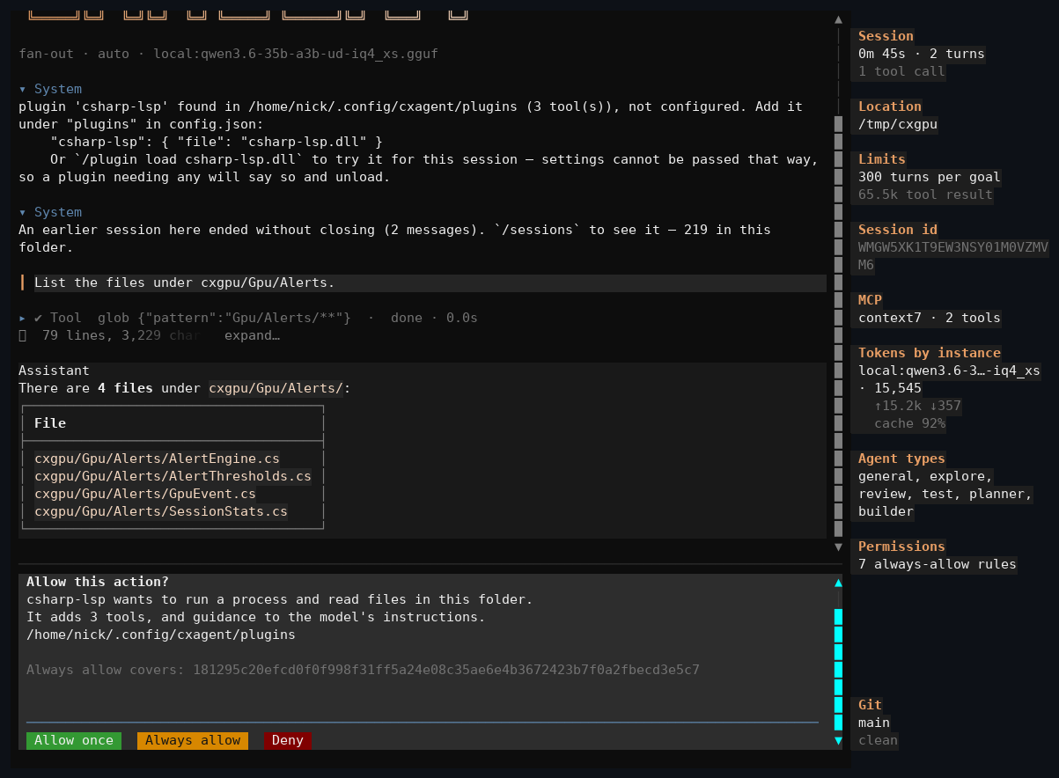The image size is (1059, 778).
Task: Click the Git heading
Action: (x=870, y=705)
